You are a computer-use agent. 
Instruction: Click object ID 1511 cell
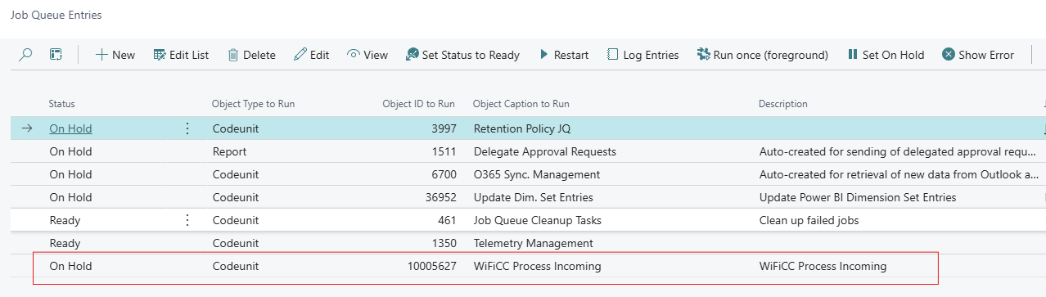(x=443, y=151)
